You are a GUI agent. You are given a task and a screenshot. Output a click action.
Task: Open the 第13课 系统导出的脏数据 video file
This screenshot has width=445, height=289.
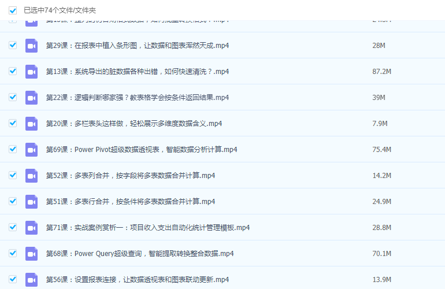138,72
